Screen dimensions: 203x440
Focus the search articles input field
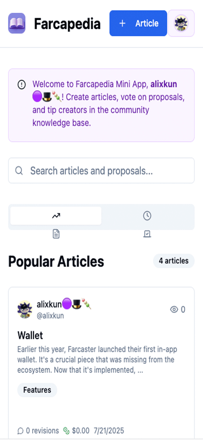pyautogui.click(x=101, y=171)
